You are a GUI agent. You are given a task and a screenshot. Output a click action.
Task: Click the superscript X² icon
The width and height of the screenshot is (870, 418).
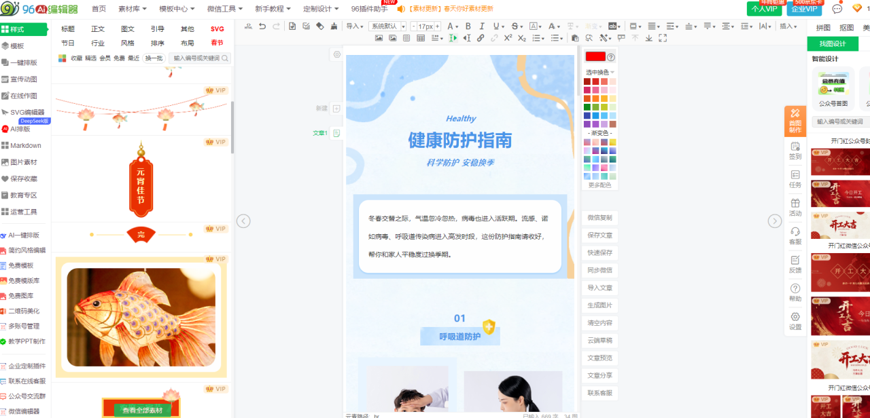click(508, 38)
